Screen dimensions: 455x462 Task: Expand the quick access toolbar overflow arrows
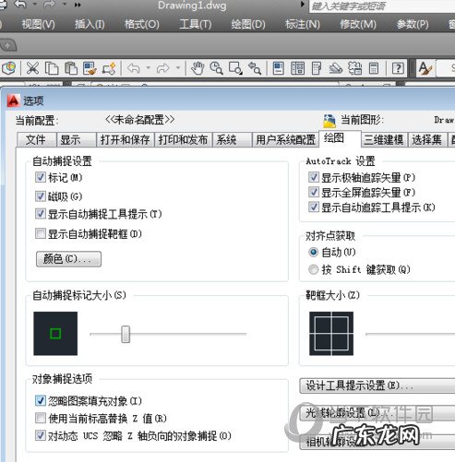[78, 5]
